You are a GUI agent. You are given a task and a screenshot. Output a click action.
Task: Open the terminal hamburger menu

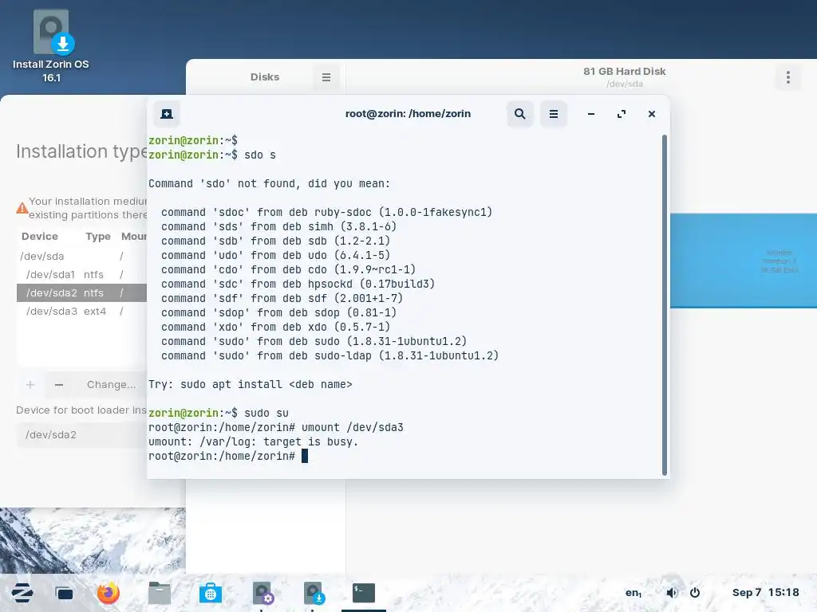tap(554, 114)
